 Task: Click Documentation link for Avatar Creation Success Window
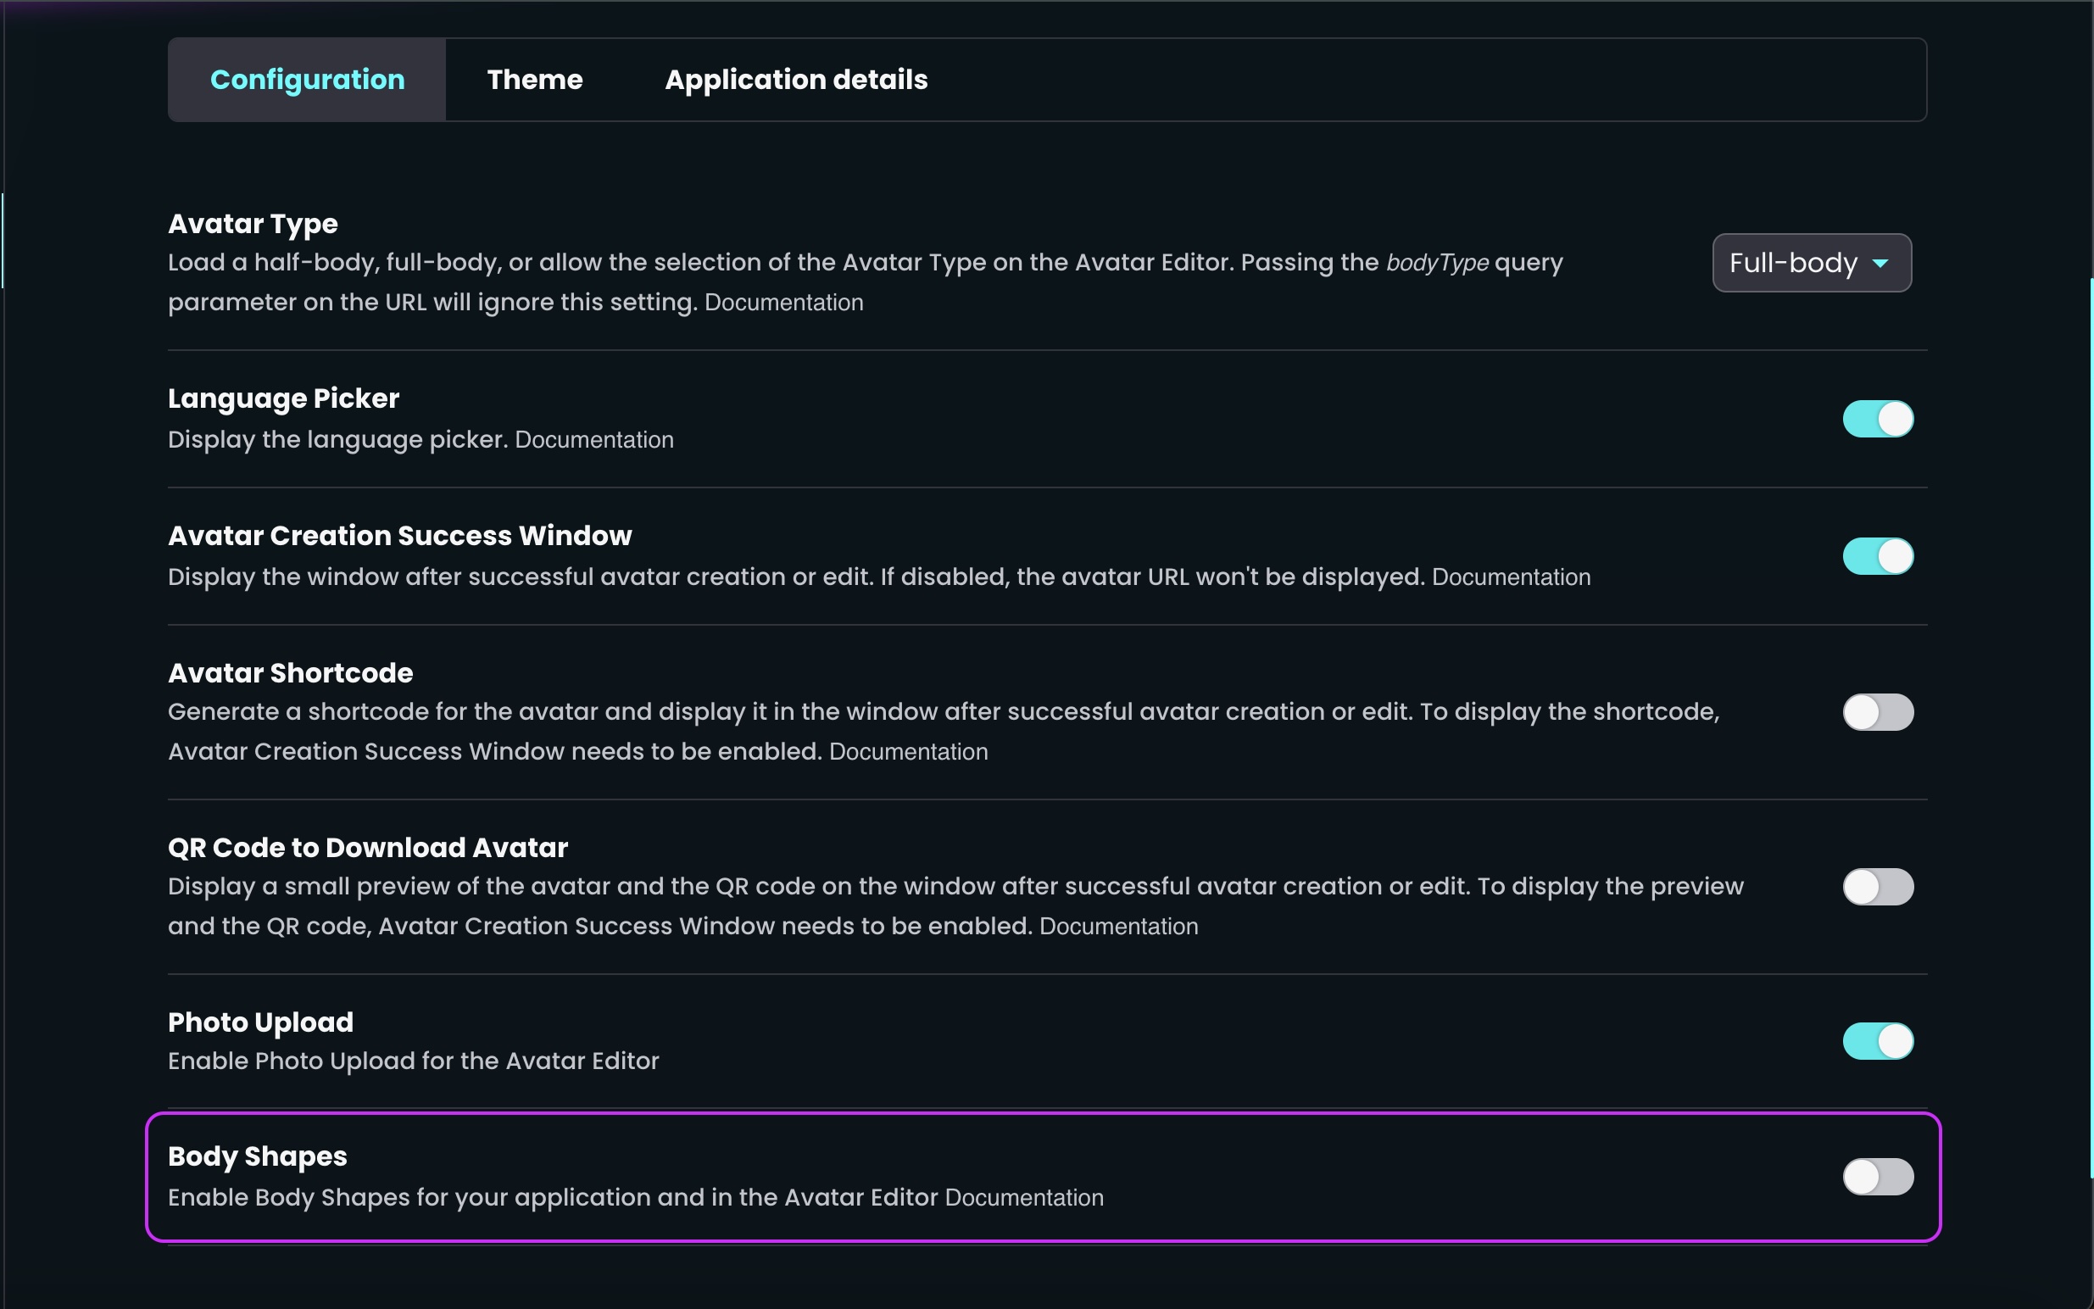pos(1511,577)
